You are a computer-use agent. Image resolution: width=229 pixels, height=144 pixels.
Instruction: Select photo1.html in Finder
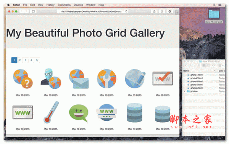pyautogui.click(x=197, y=75)
